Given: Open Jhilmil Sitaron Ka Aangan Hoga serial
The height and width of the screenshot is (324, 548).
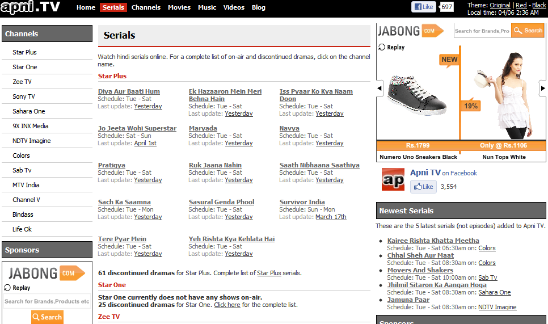Looking at the screenshot, I should click(x=436, y=285).
